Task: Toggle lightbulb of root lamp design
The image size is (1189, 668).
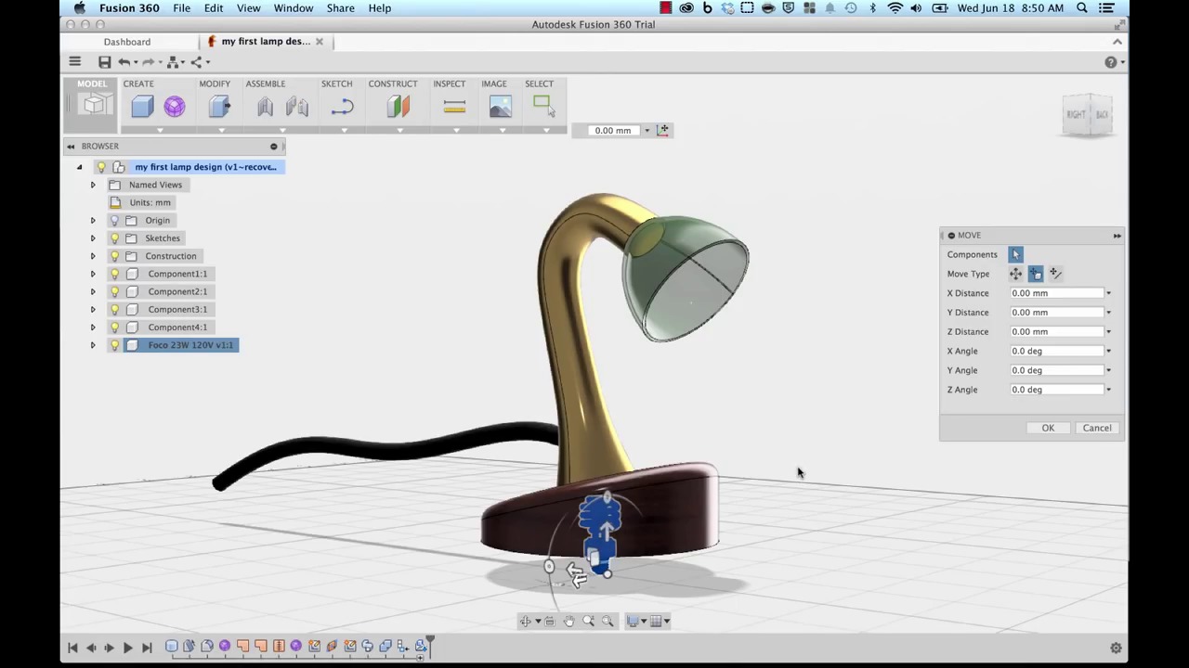Action: pyautogui.click(x=101, y=167)
